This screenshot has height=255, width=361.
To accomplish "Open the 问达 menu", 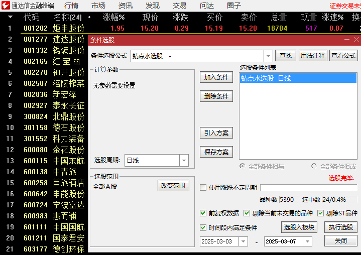I will tap(207, 6).
